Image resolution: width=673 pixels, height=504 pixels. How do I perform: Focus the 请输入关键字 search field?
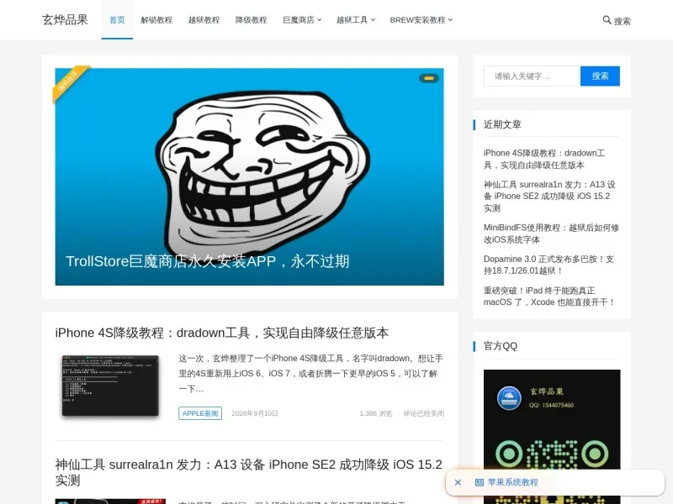tap(532, 76)
